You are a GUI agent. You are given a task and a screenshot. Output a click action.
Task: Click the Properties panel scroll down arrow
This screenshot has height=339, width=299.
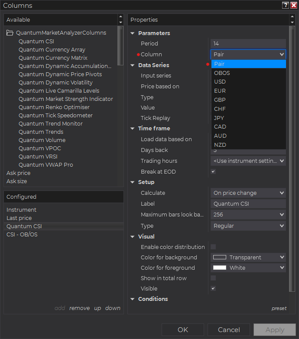pos(292,23)
